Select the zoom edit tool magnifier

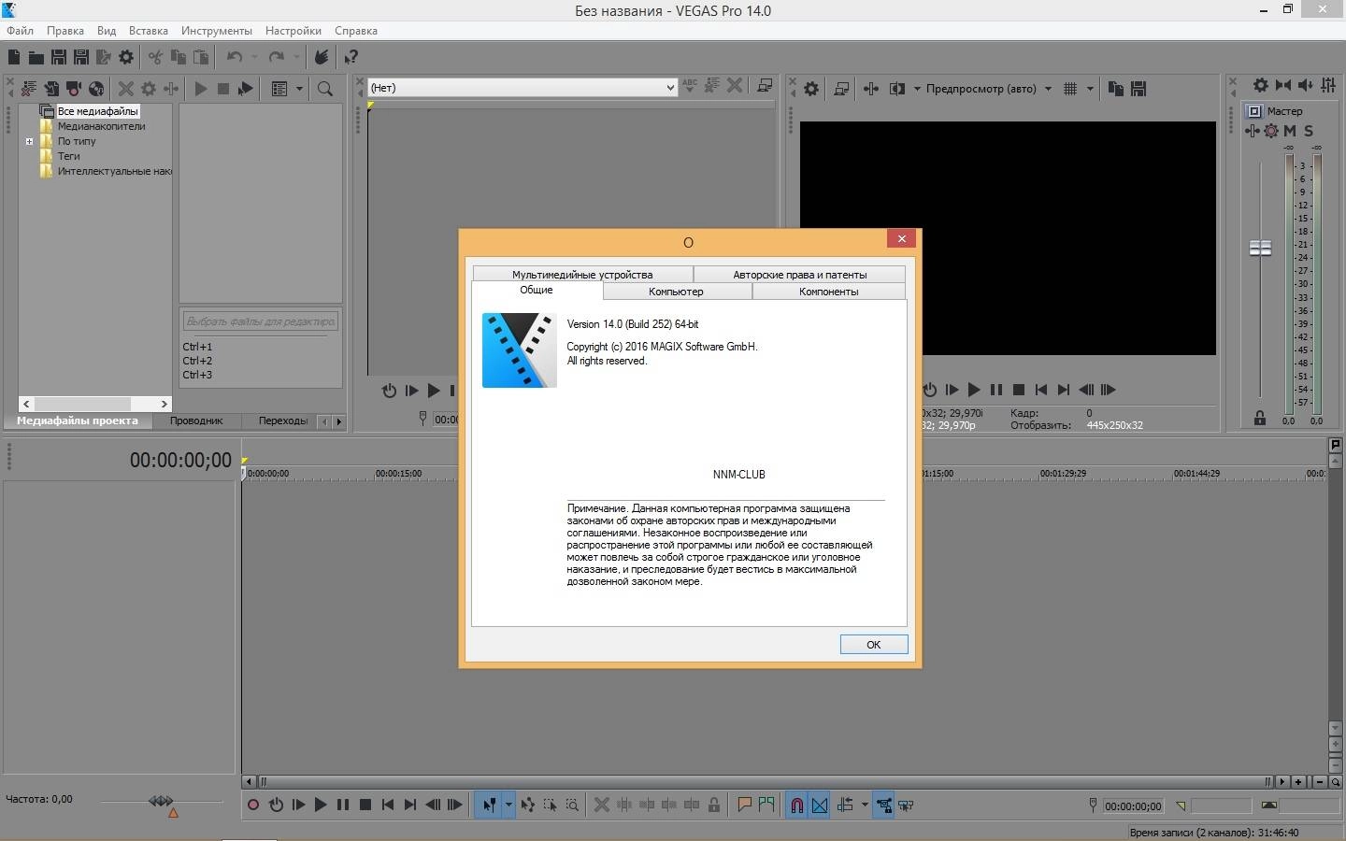pos(572,805)
